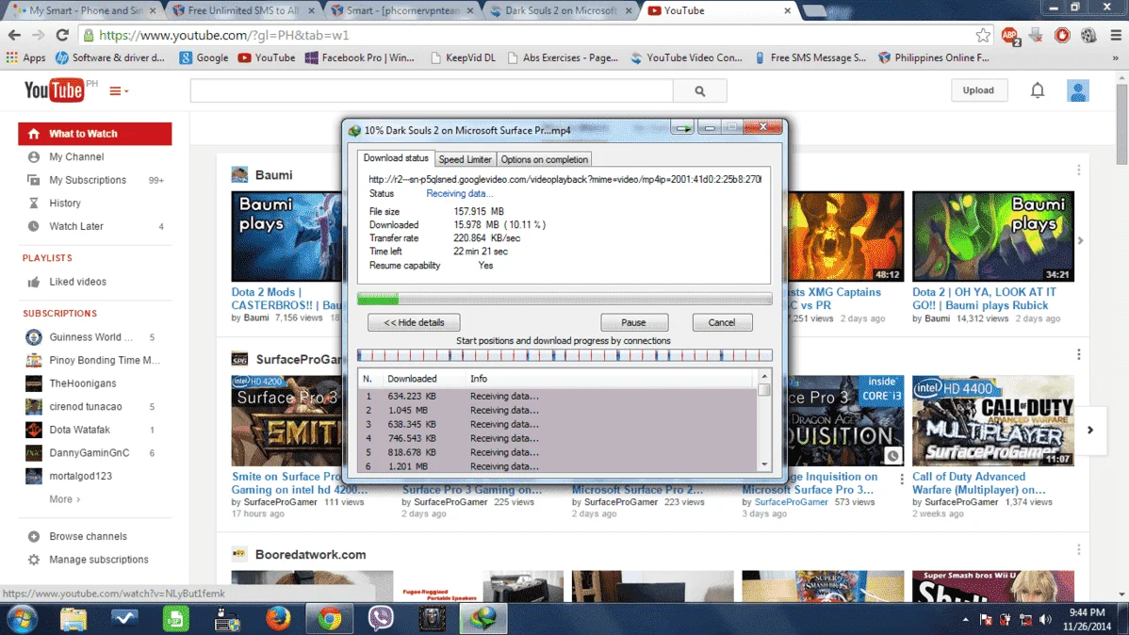The image size is (1129, 635).
Task: Select the Download status tab
Action: click(x=395, y=157)
